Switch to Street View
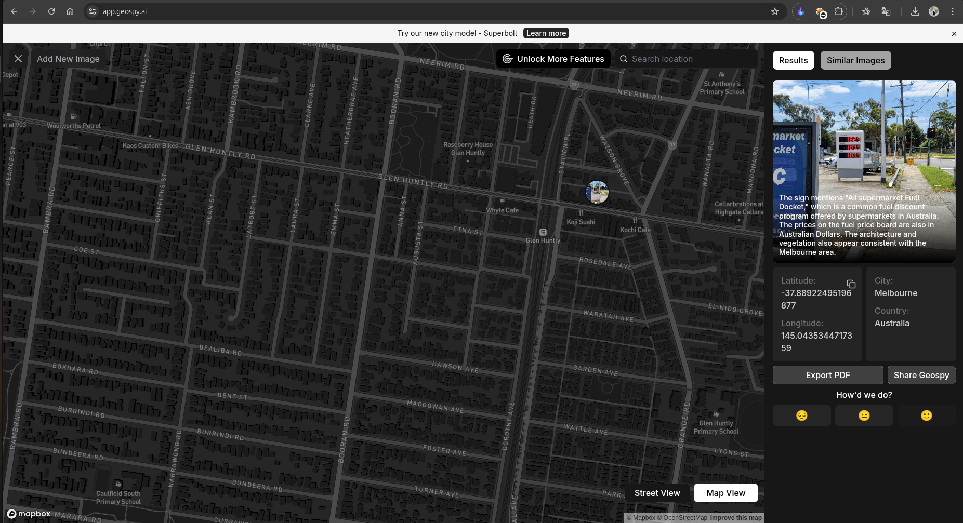This screenshot has width=963, height=523. pyautogui.click(x=657, y=493)
